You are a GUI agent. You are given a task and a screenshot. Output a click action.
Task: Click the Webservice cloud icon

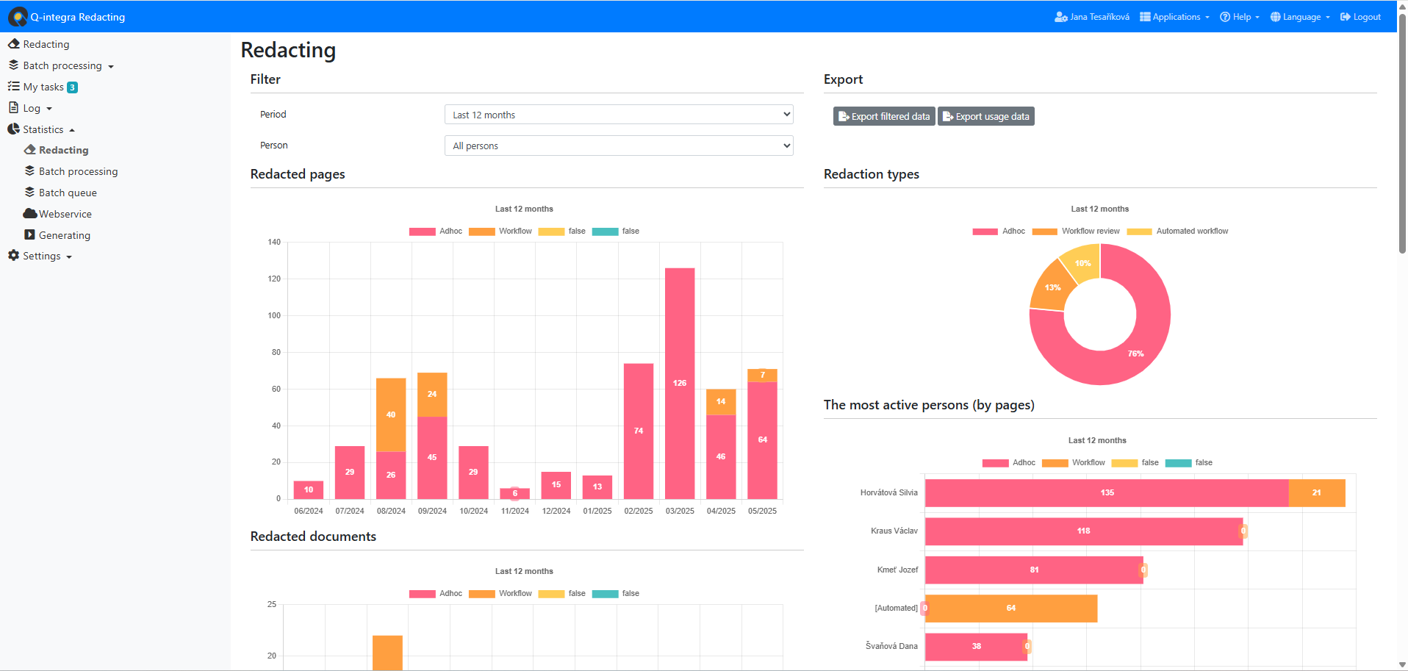[x=29, y=214]
